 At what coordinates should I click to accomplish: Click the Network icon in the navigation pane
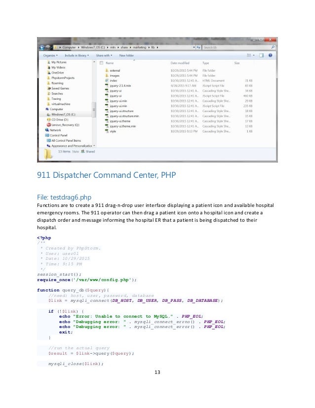pos(47,130)
